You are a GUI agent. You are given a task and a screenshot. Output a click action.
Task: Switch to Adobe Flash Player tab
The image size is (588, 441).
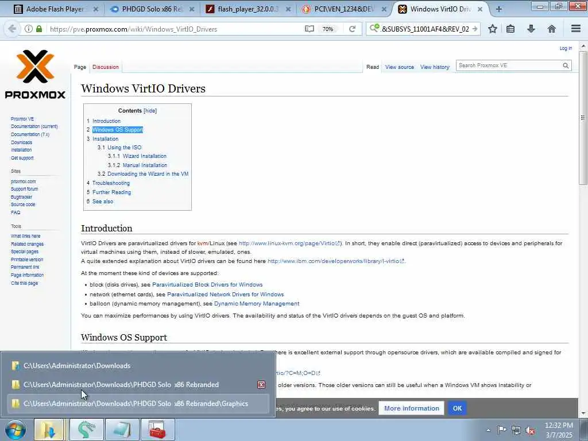(x=55, y=9)
